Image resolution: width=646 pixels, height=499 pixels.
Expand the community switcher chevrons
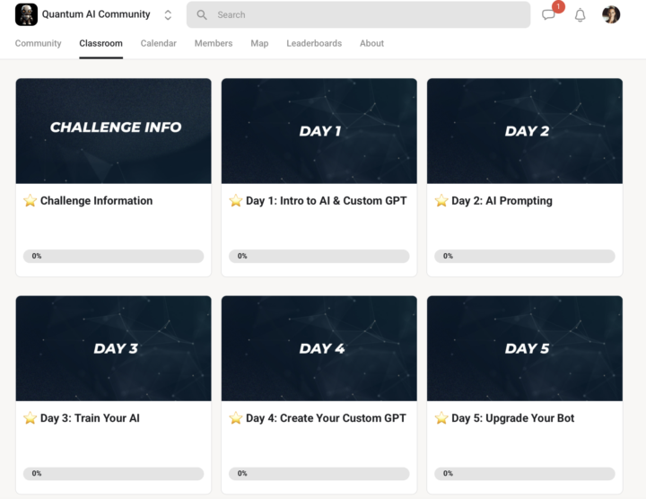pyautogui.click(x=168, y=15)
